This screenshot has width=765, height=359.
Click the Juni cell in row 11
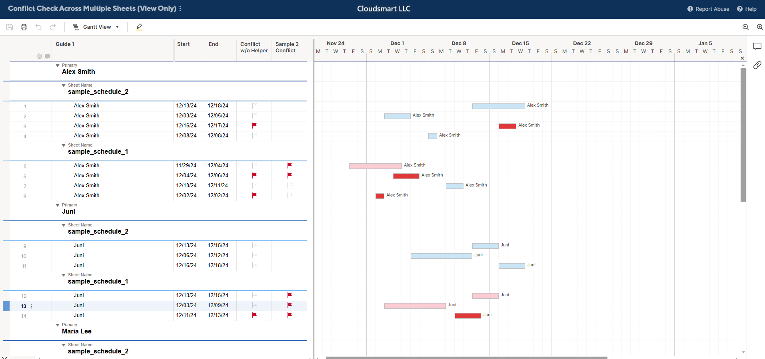point(113,266)
